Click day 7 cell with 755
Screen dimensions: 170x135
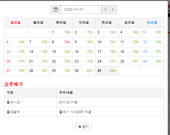click(x=38, y=42)
